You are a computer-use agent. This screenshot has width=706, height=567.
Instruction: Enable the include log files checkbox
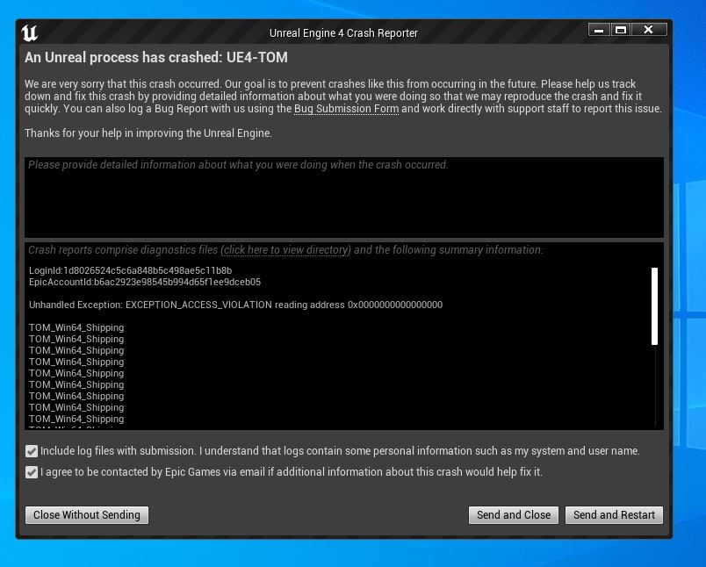32,450
